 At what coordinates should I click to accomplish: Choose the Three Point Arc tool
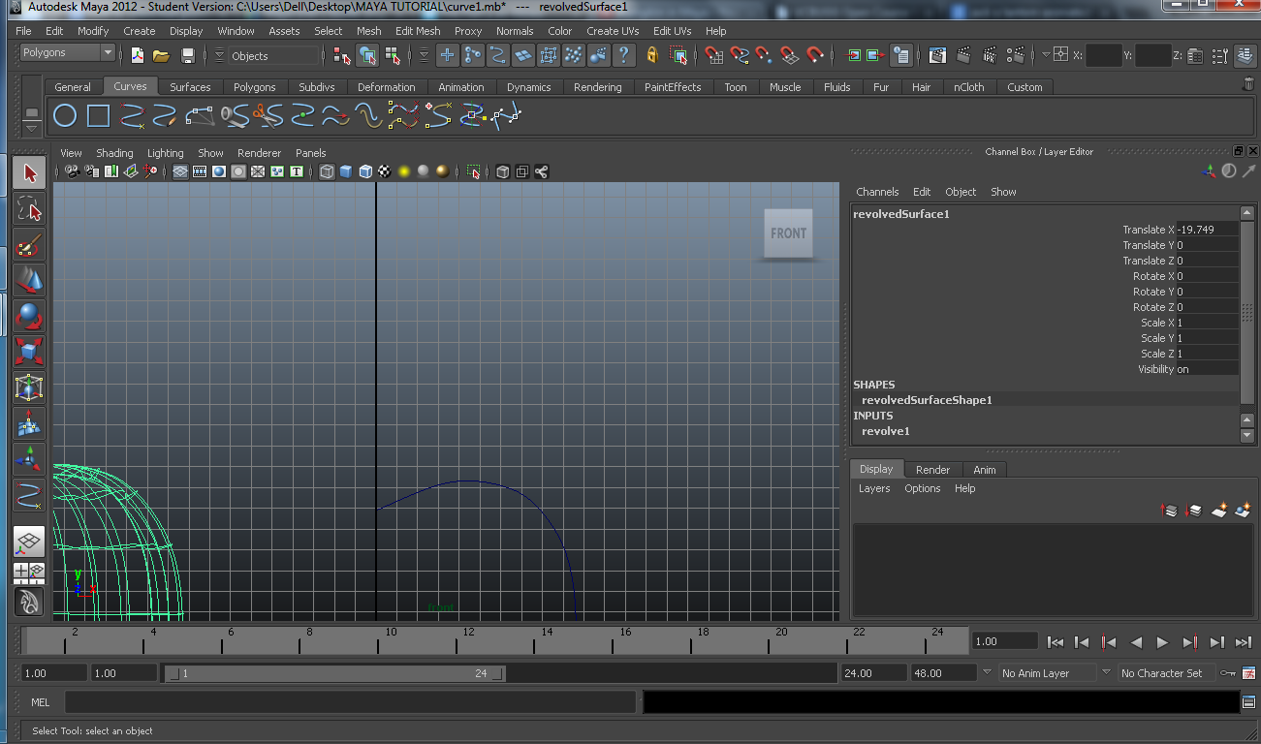(x=200, y=117)
